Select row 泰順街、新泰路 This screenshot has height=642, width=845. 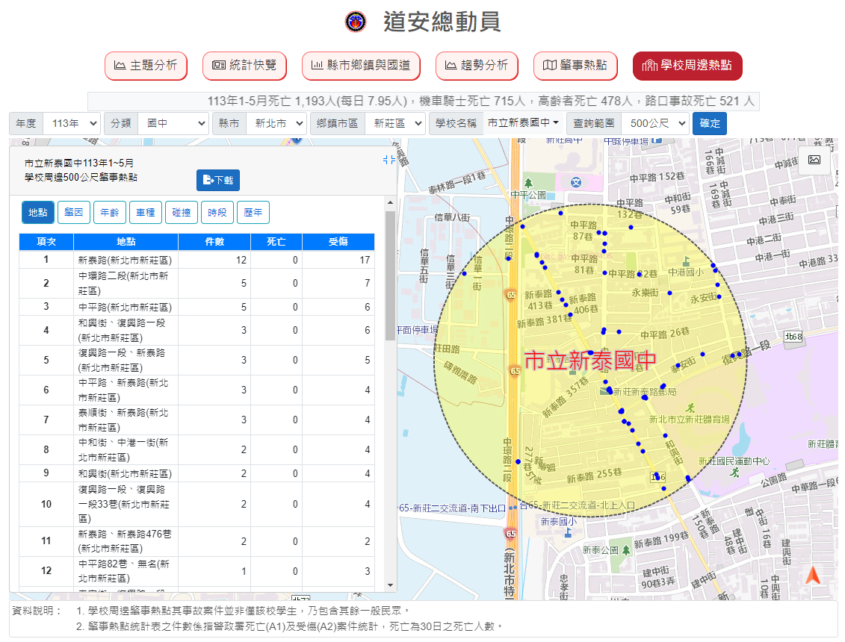(x=196, y=420)
